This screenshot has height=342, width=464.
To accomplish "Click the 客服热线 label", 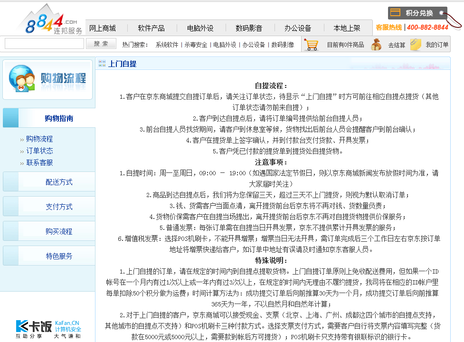I will point(389,28).
